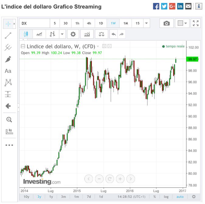This screenshot has width=205, height=204.
Task: Set range to 7d
Action: tap(89, 196)
